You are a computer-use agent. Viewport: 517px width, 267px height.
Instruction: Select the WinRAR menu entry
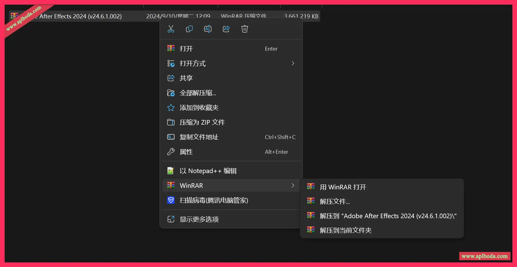[x=231, y=185]
